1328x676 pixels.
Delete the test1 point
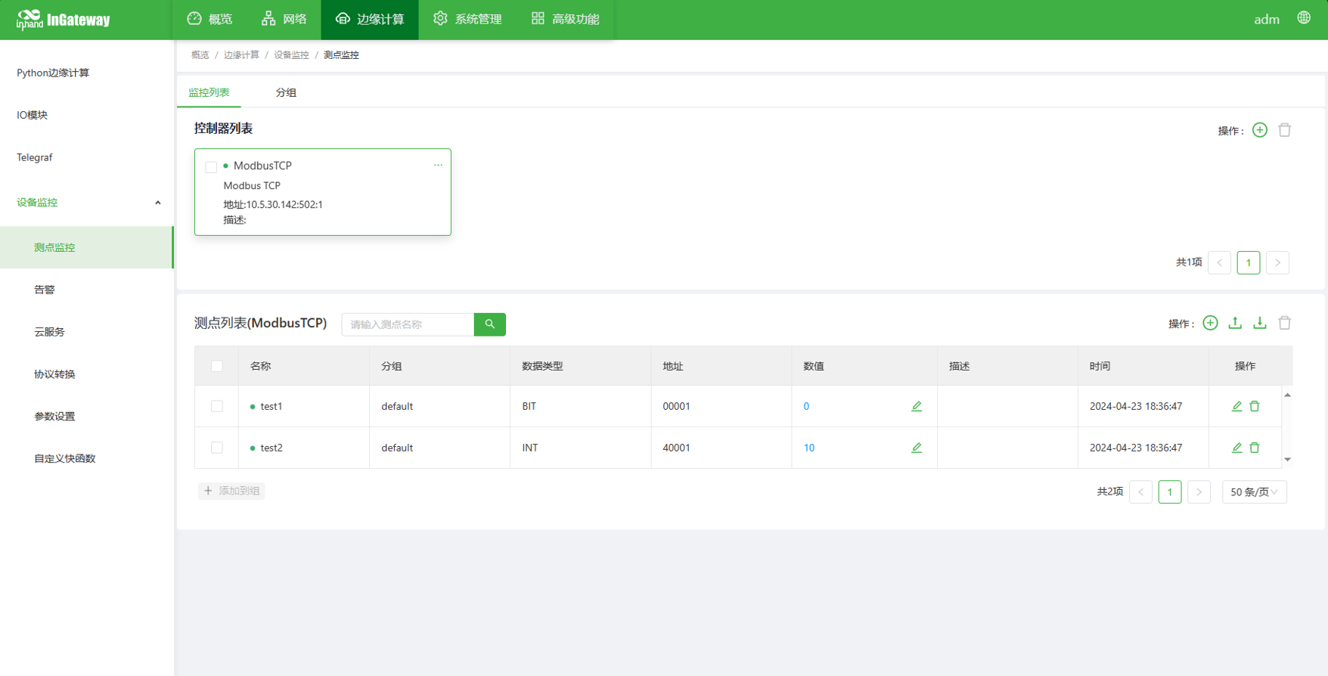[1255, 406]
